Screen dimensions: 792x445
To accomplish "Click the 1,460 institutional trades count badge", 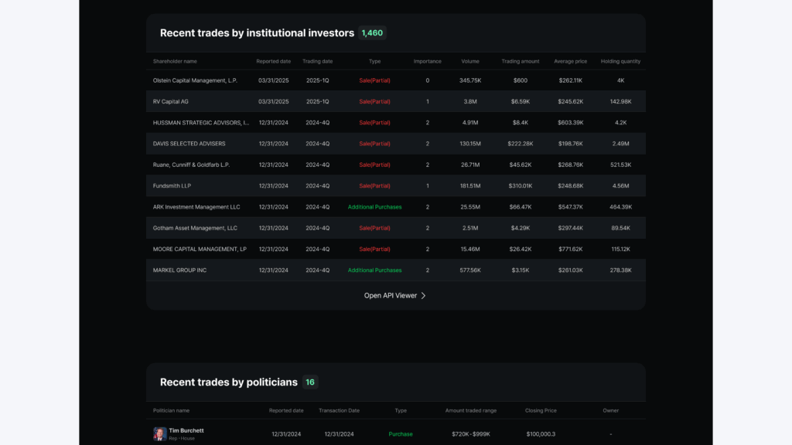I will click(372, 32).
